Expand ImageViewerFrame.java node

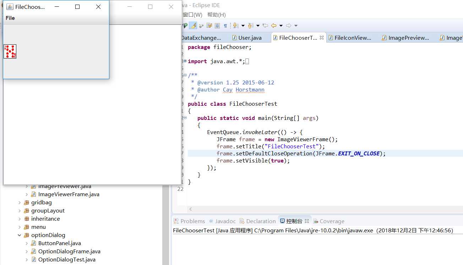27,194
